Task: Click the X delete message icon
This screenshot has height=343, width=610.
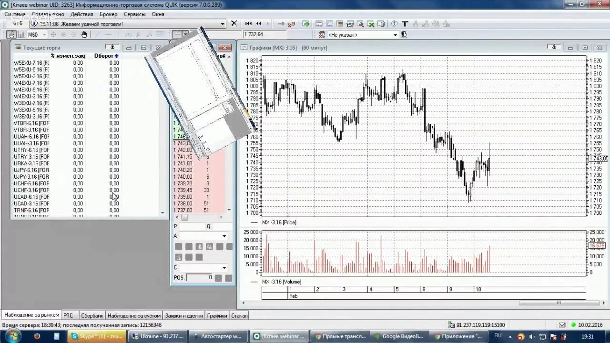Action: pos(234,23)
